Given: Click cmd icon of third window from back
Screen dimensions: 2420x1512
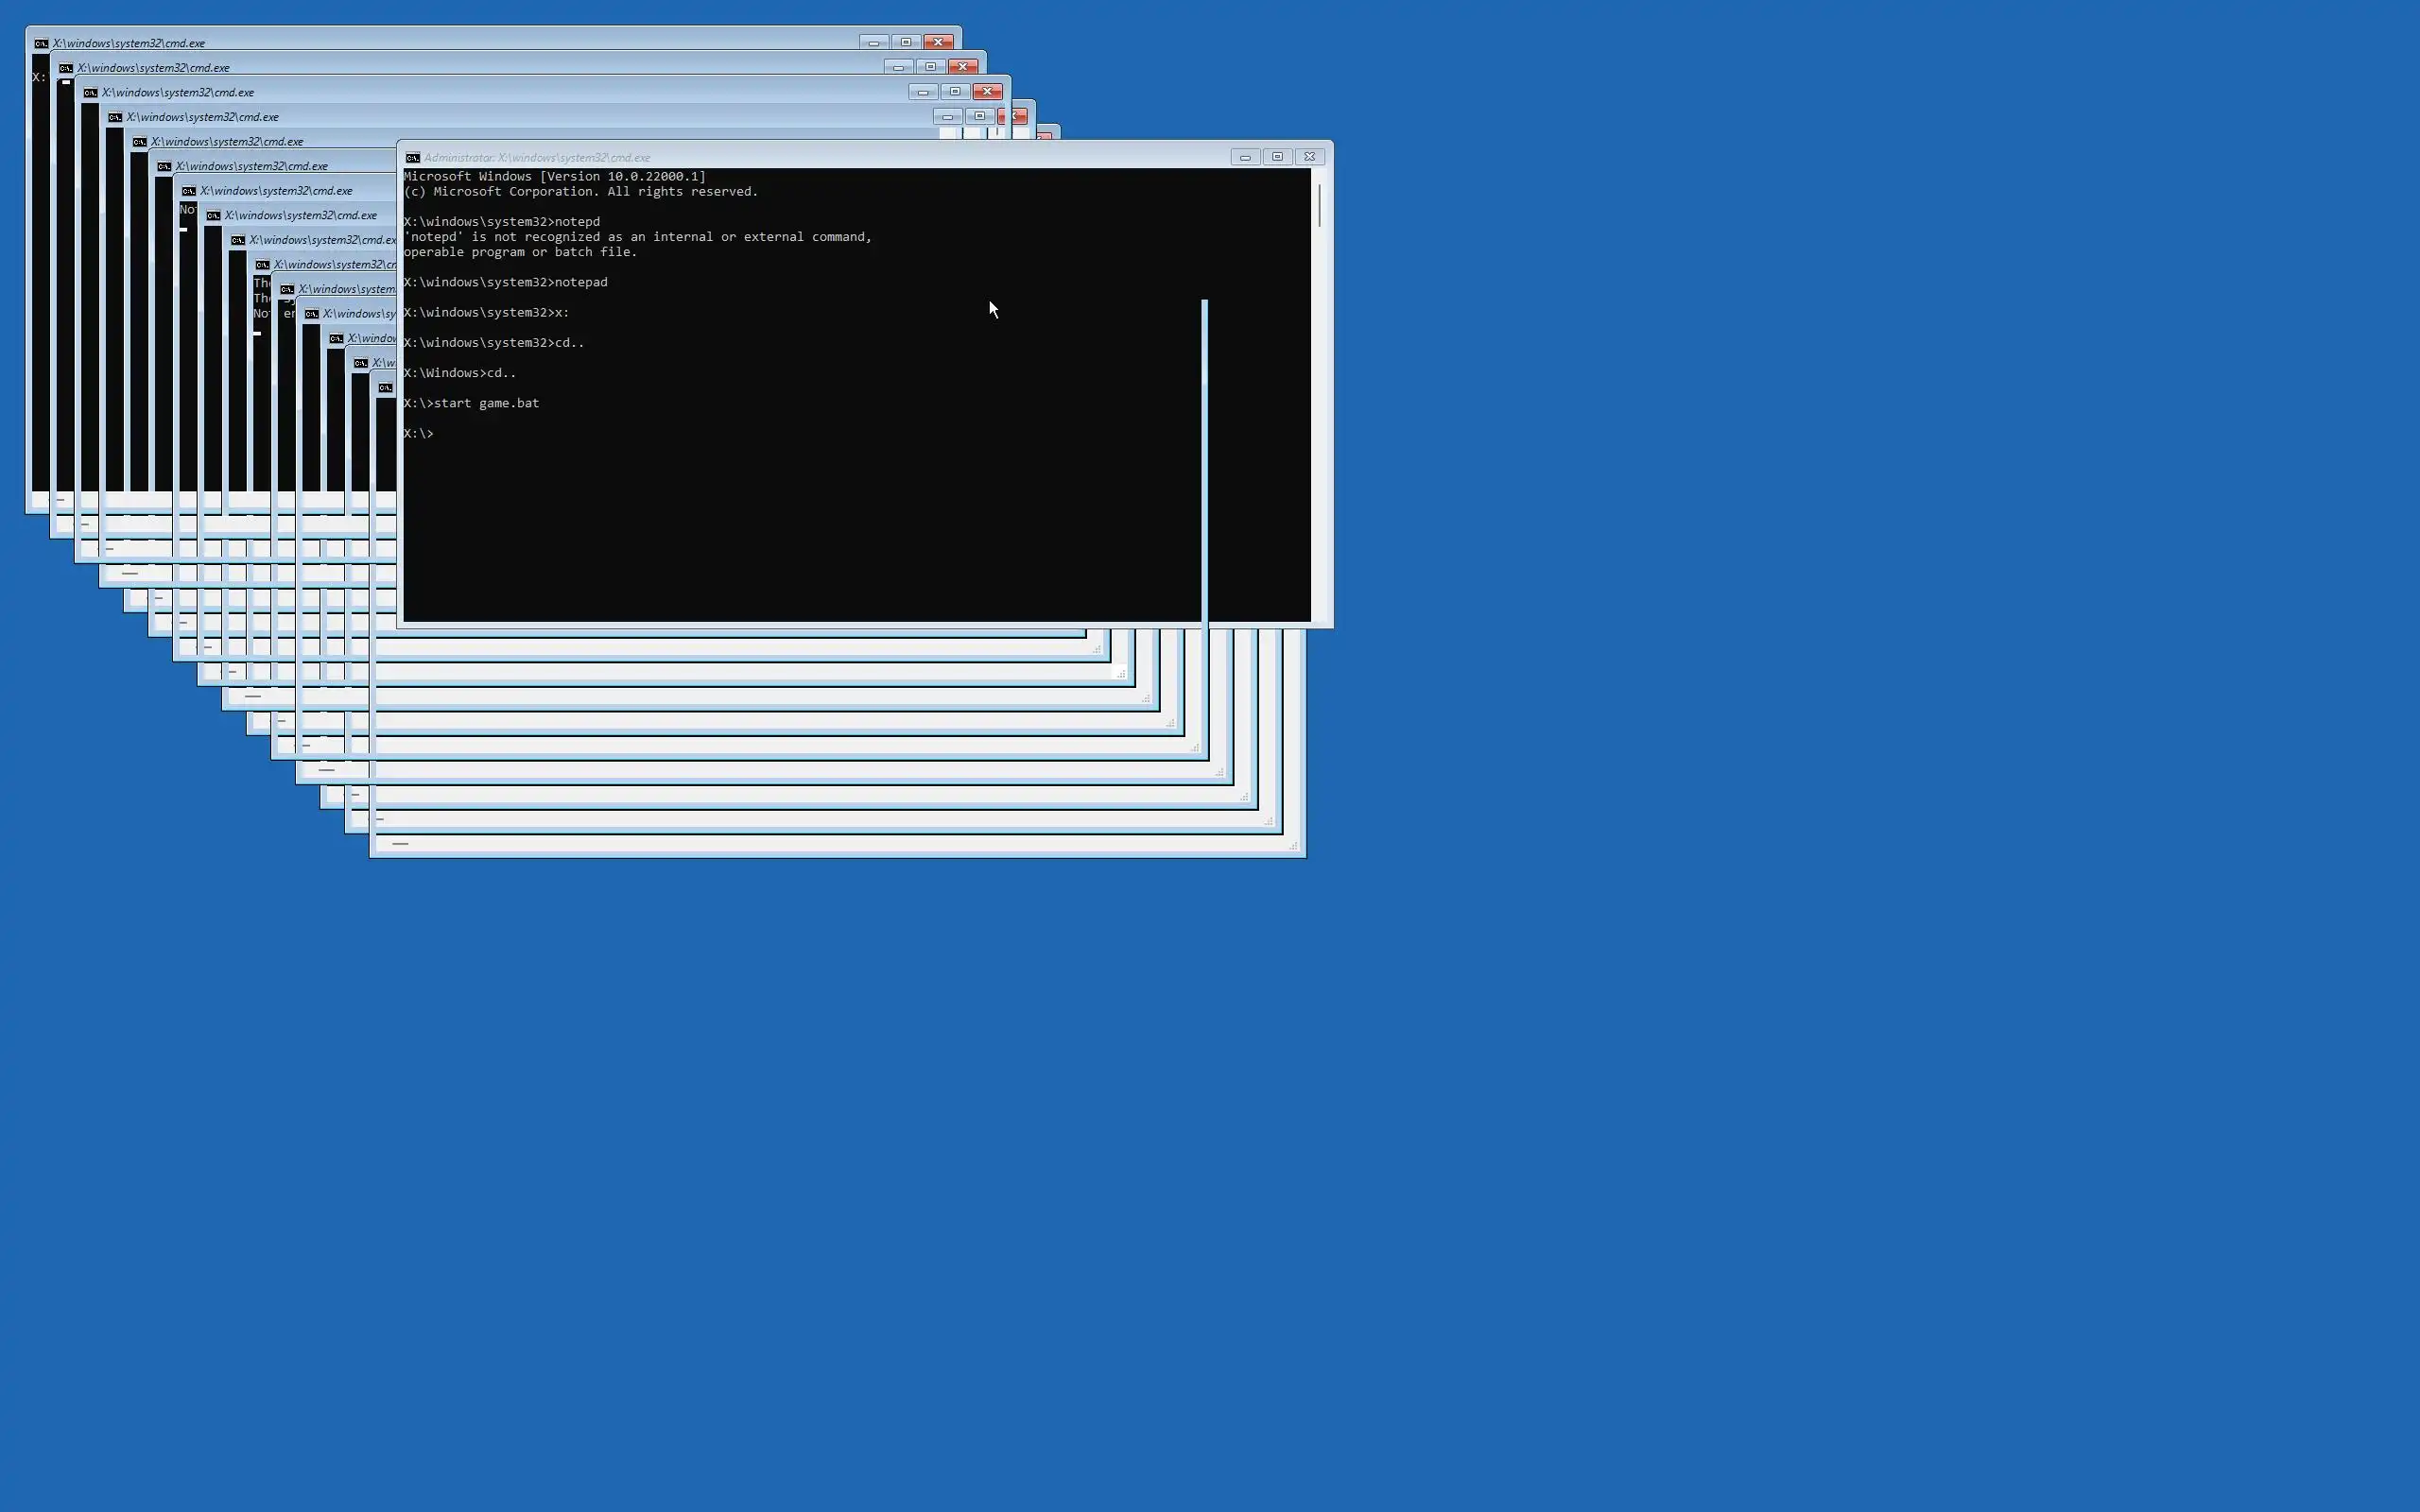Looking at the screenshot, I should (x=90, y=93).
